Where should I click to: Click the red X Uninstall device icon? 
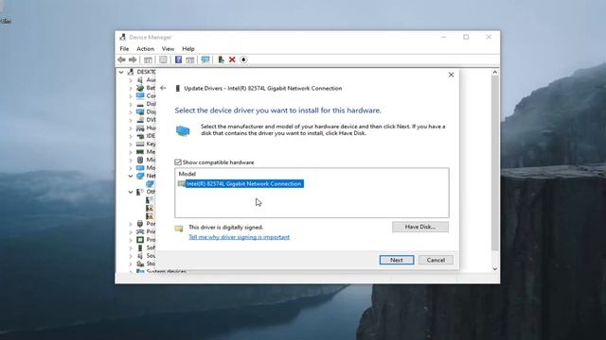pyautogui.click(x=232, y=59)
